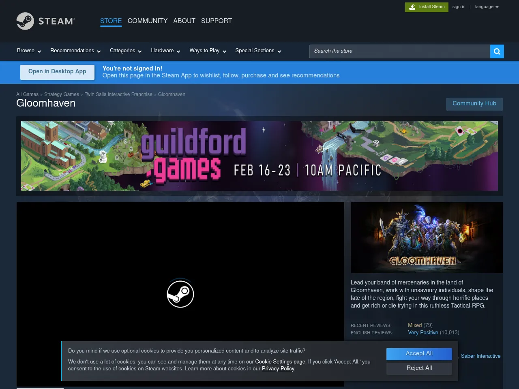519x389 pixels.
Task: Expand the Categories menu
Action: tap(126, 51)
